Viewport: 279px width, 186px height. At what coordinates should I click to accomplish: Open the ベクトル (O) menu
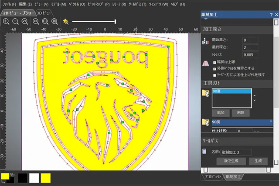[x=77, y=4]
